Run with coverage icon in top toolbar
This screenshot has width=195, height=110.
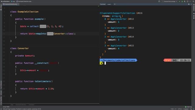[x=185, y=1]
